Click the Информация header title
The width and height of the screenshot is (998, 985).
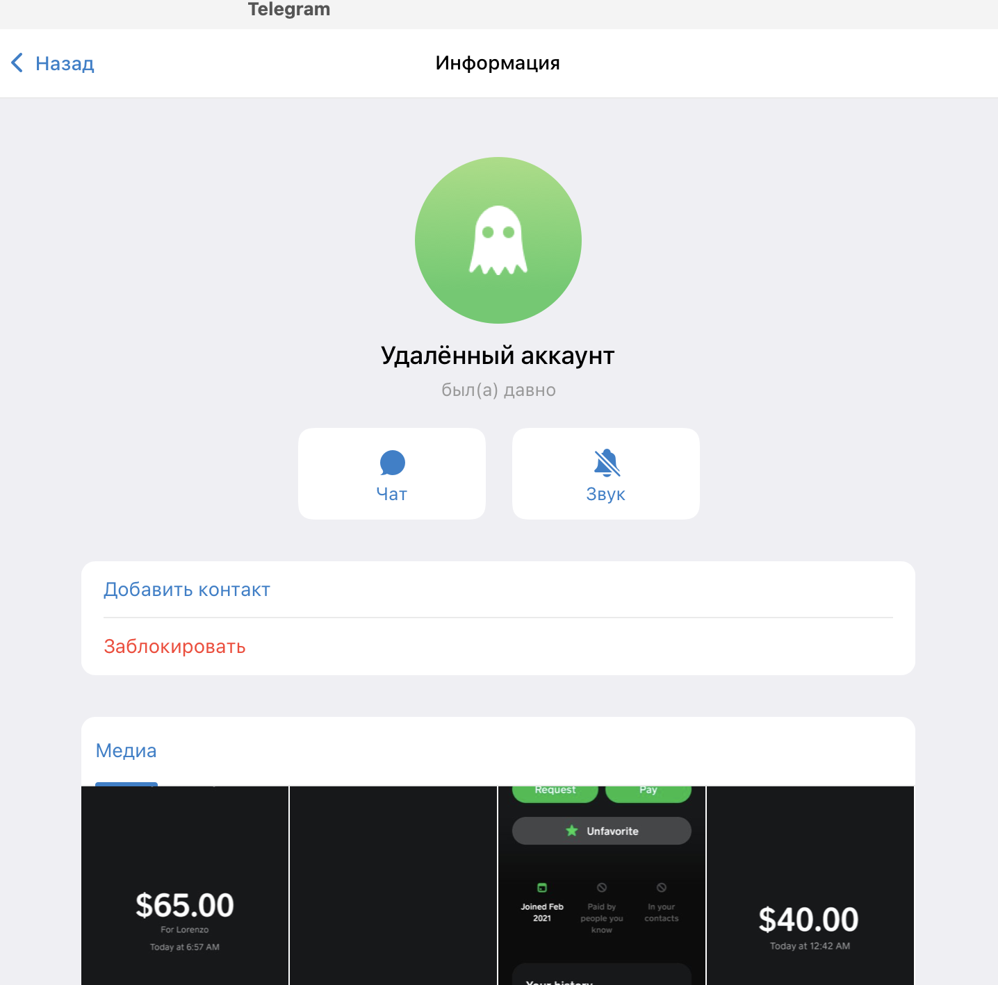[498, 63]
